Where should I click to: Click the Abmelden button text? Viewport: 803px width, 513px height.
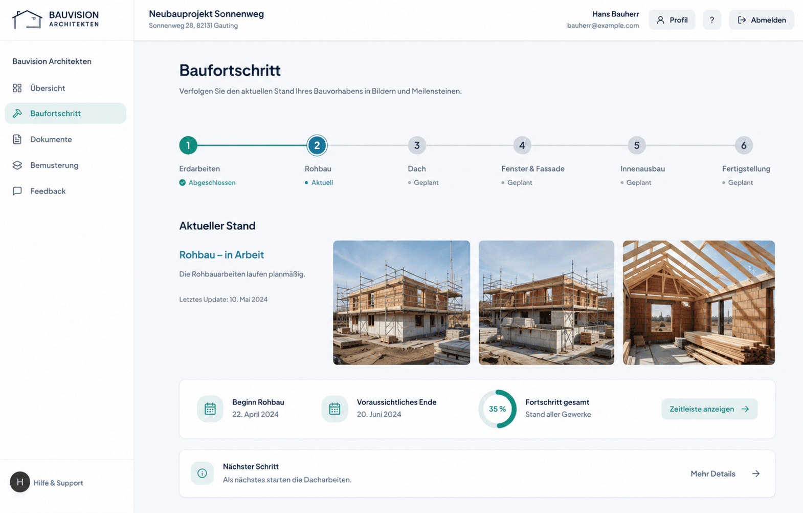[x=768, y=20]
